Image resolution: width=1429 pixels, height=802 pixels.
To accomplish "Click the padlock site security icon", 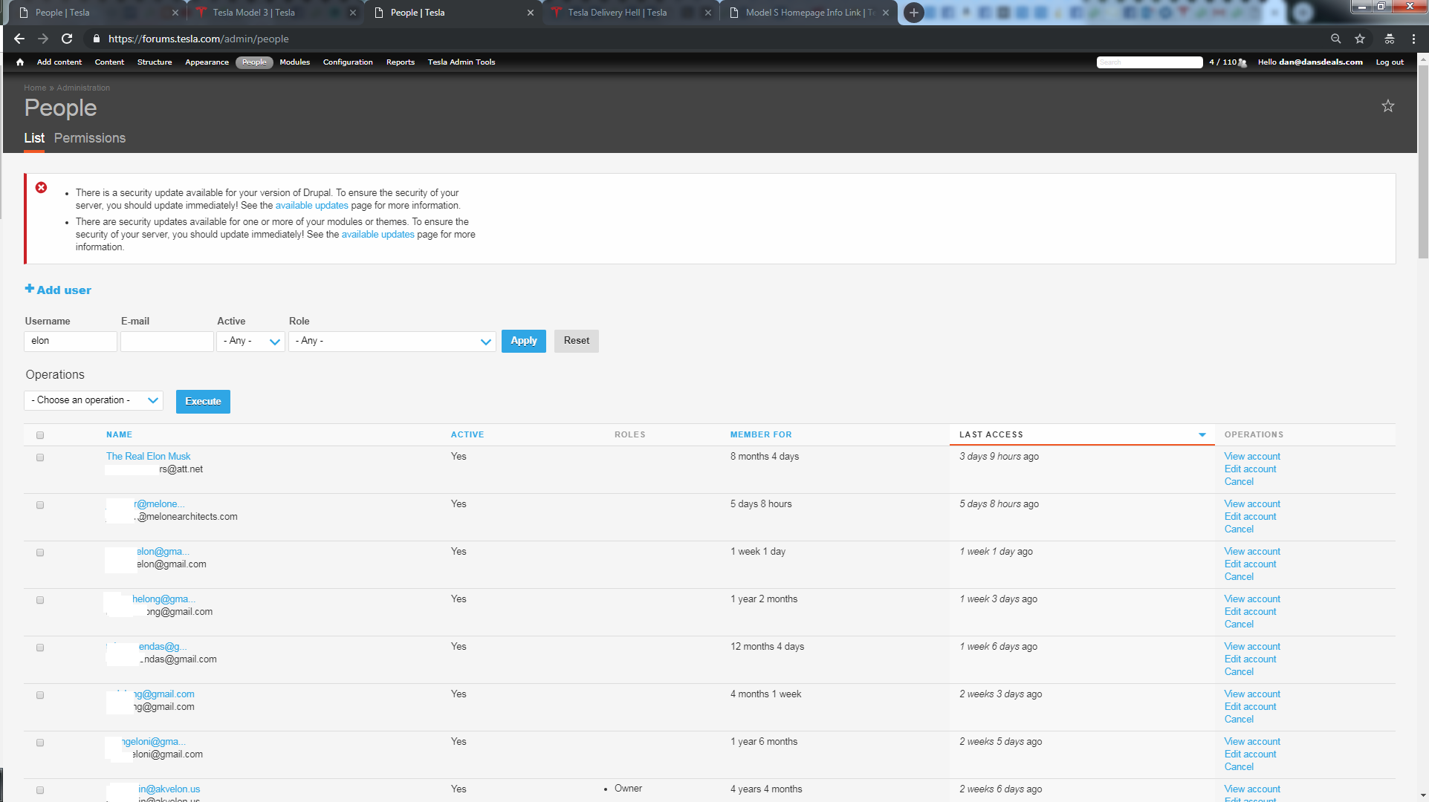I will [96, 39].
